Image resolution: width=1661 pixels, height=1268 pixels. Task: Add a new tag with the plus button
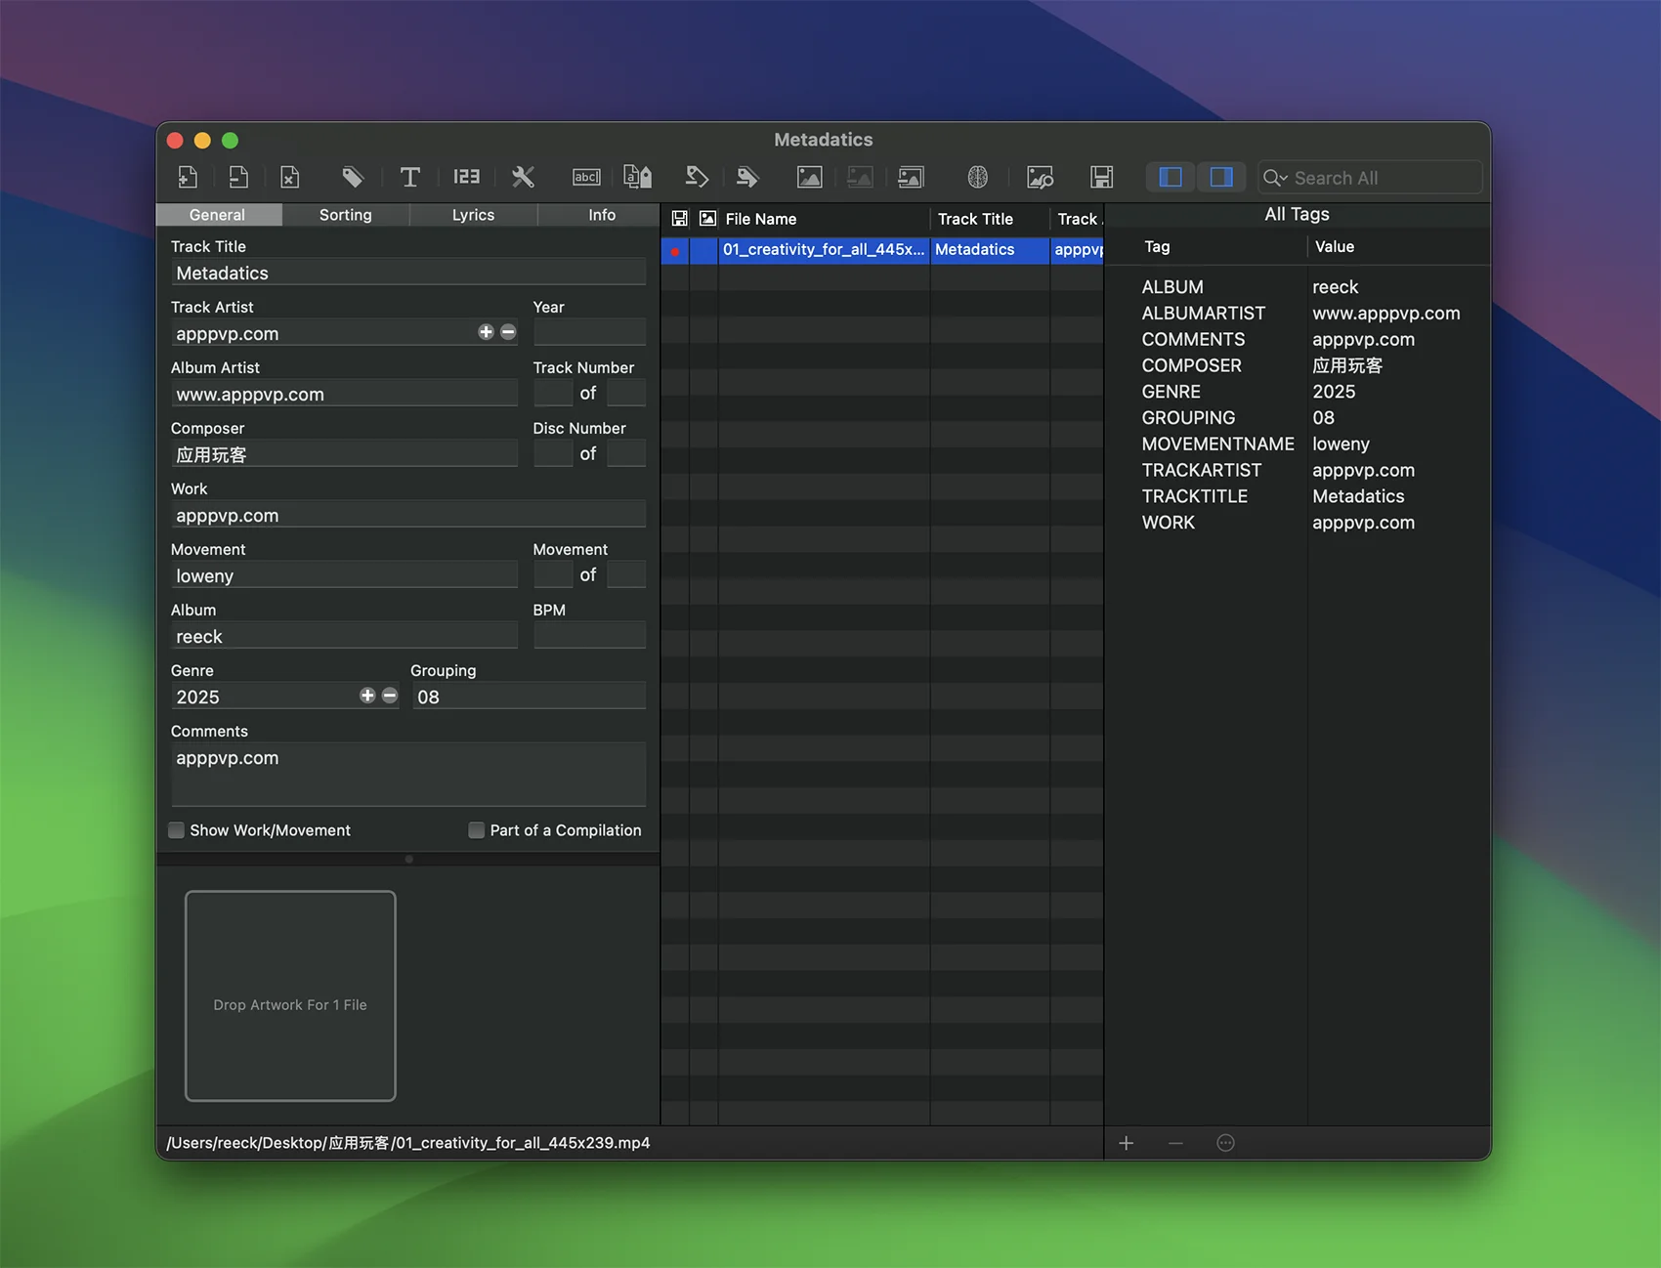1126,1143
